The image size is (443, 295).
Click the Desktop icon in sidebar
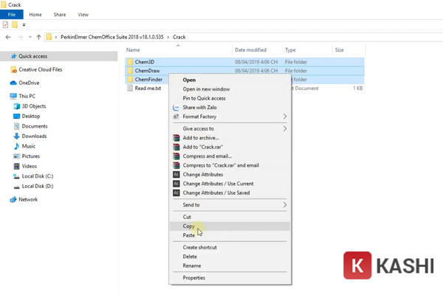17,116
